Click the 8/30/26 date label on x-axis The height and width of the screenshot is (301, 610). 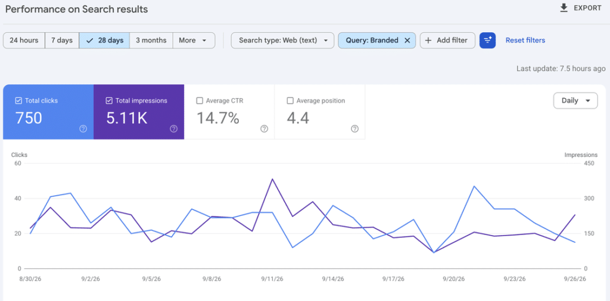click(x=30, y=279)
